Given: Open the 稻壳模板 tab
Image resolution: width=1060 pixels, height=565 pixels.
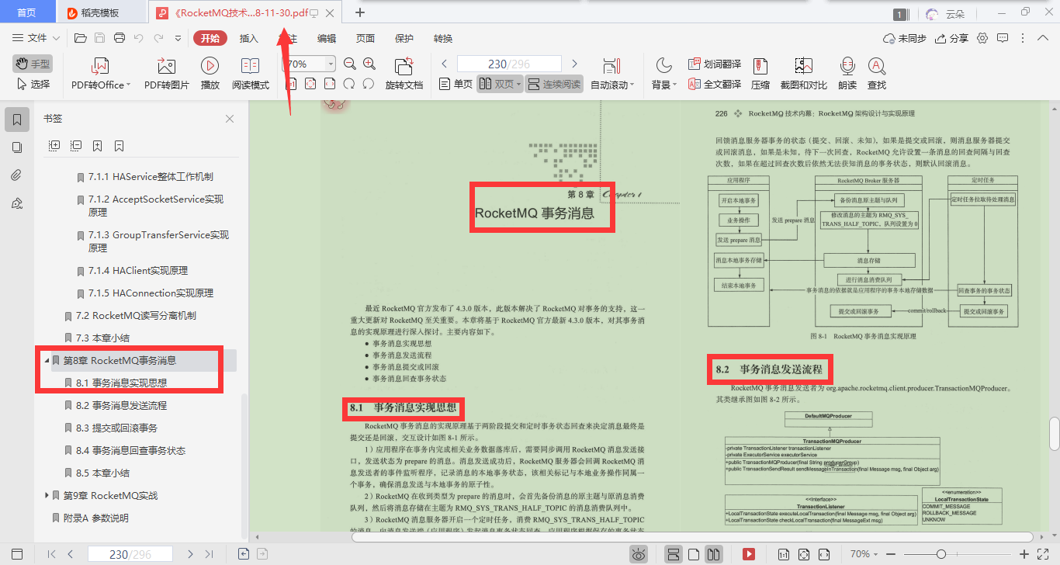Looking at the screenshot, I should click(x=101, y=12).
